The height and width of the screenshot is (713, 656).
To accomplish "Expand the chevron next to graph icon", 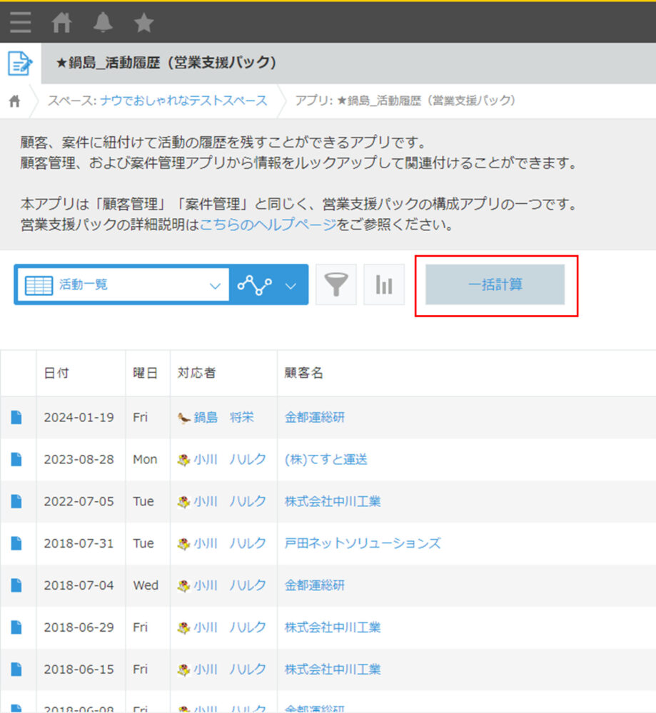I will (291, 286).
